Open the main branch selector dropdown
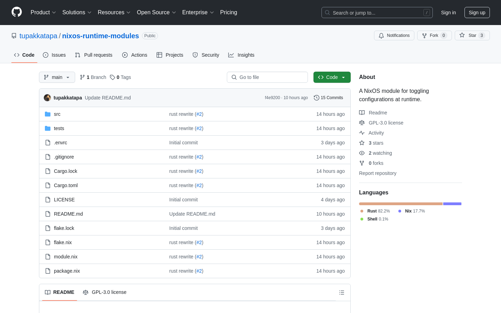This screenshot has width=501, height=313. pos(57,77)
